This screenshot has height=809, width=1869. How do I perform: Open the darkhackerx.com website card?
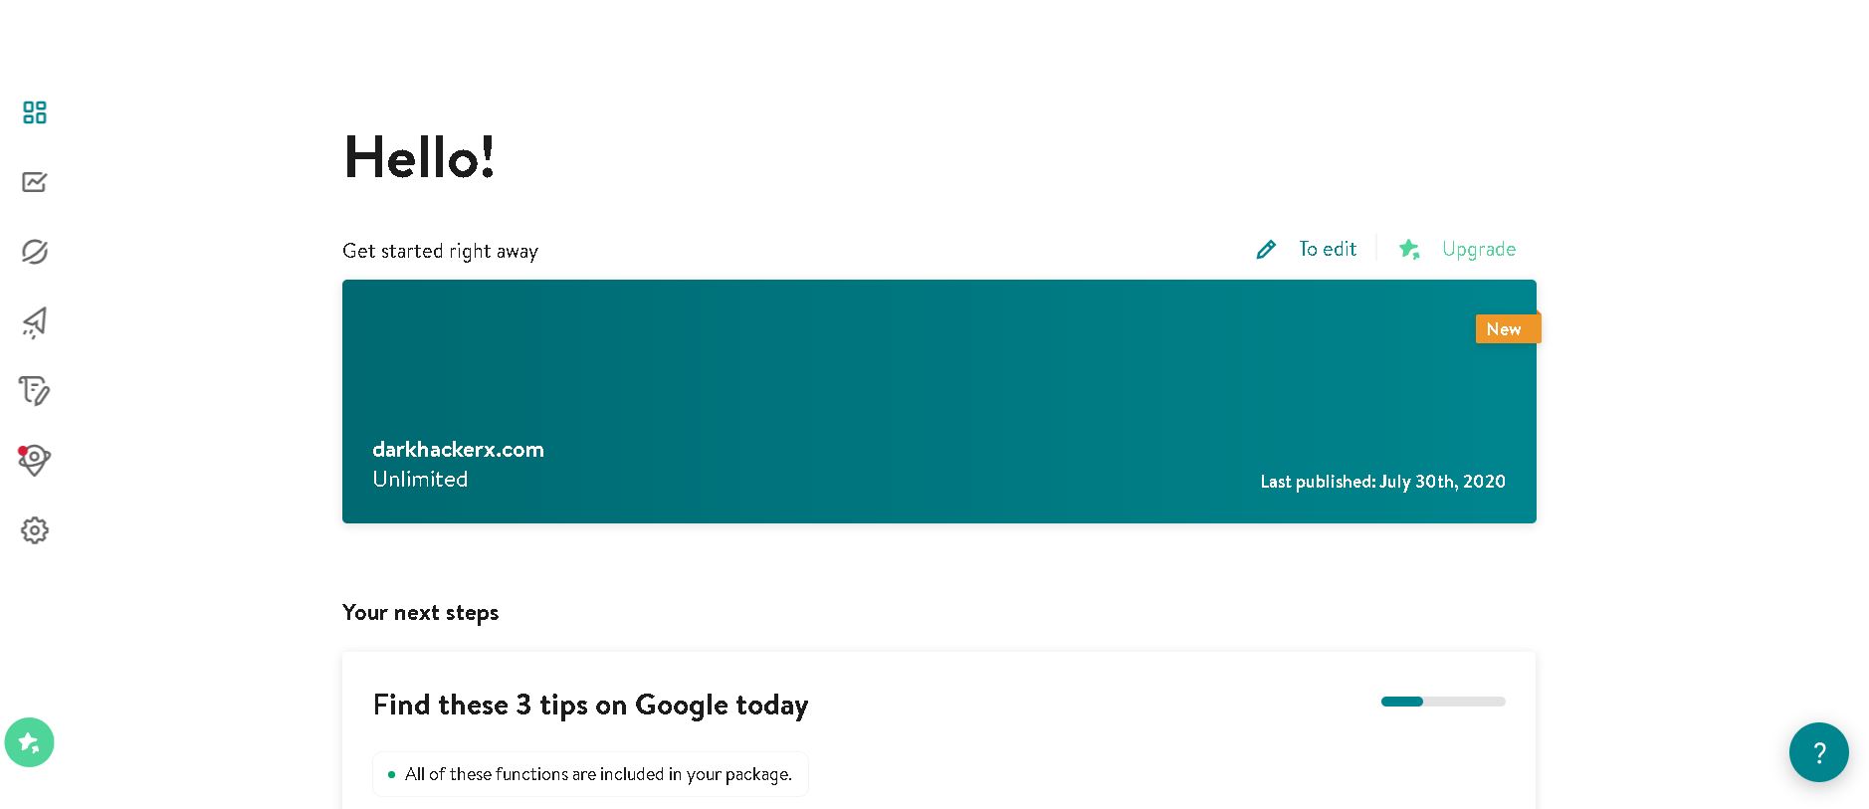coord(939,401)
